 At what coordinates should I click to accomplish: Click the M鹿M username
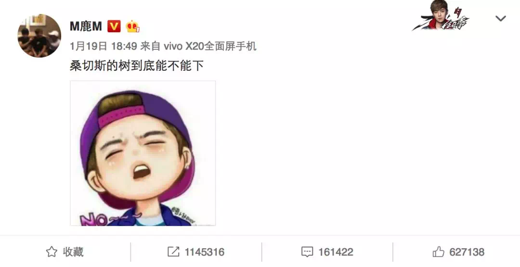point(86,26)
